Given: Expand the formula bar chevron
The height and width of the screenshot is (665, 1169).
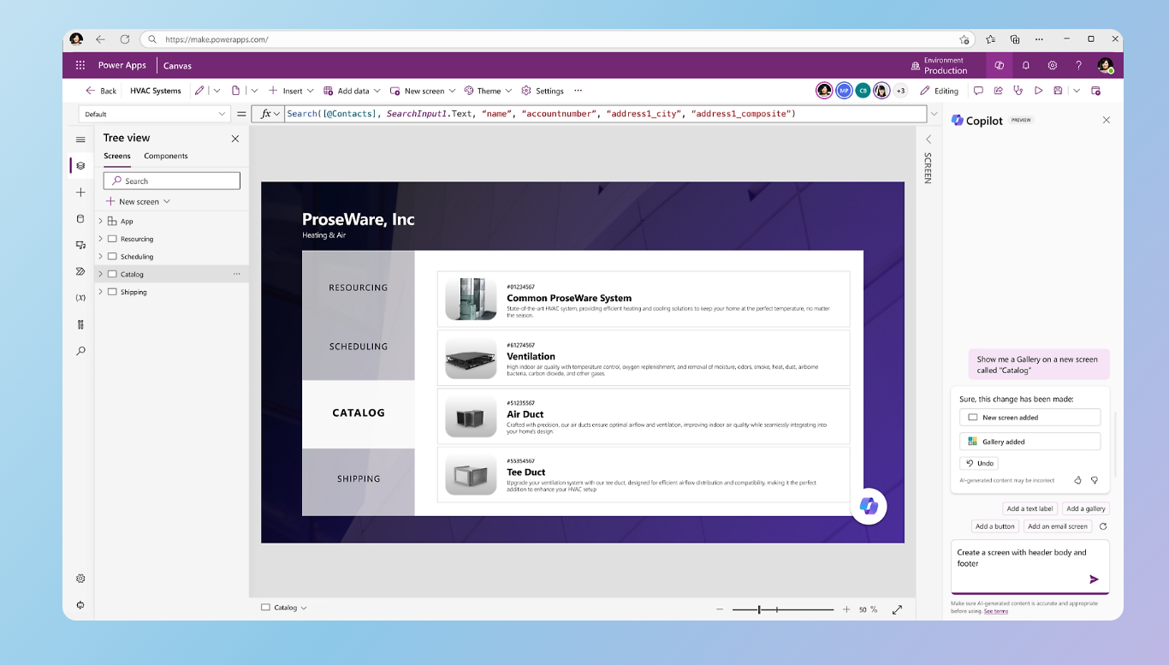Looking at the screenshot, I should click(934, 114).
